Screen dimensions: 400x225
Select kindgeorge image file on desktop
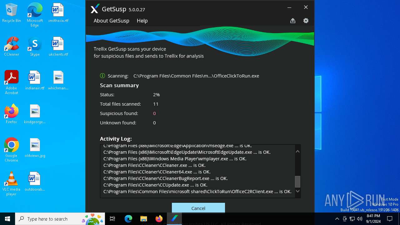click(35, 114)
